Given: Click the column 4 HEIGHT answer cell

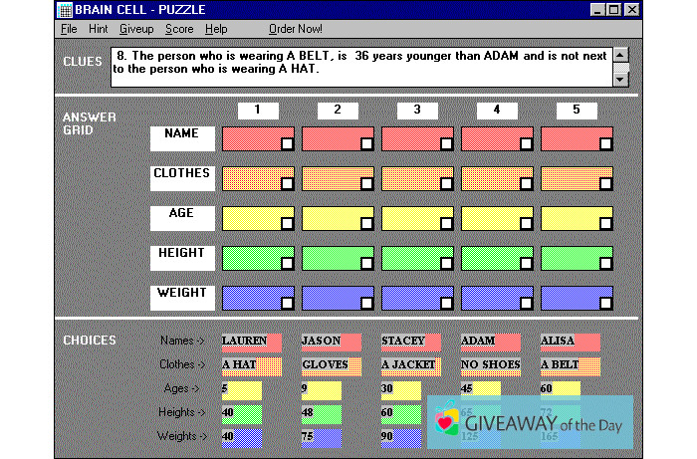Looking at the screenshot, I should coord(490,258).
